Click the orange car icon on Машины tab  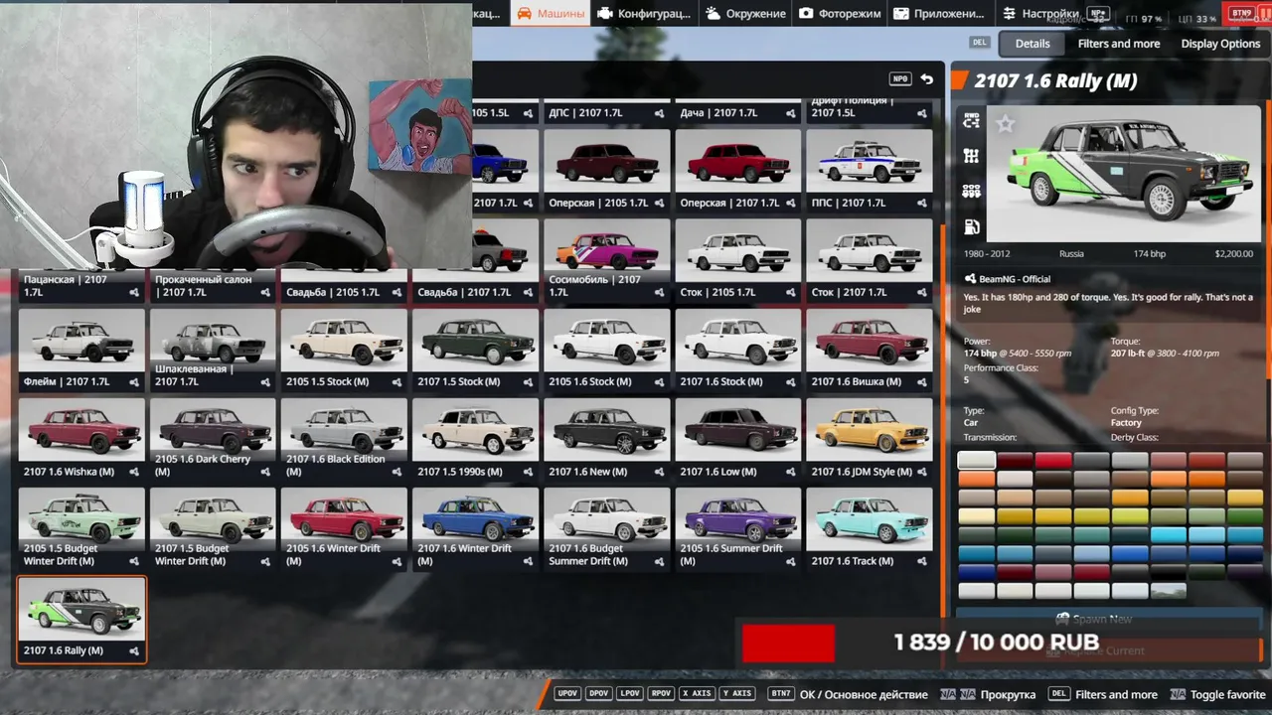coord(524,14)
